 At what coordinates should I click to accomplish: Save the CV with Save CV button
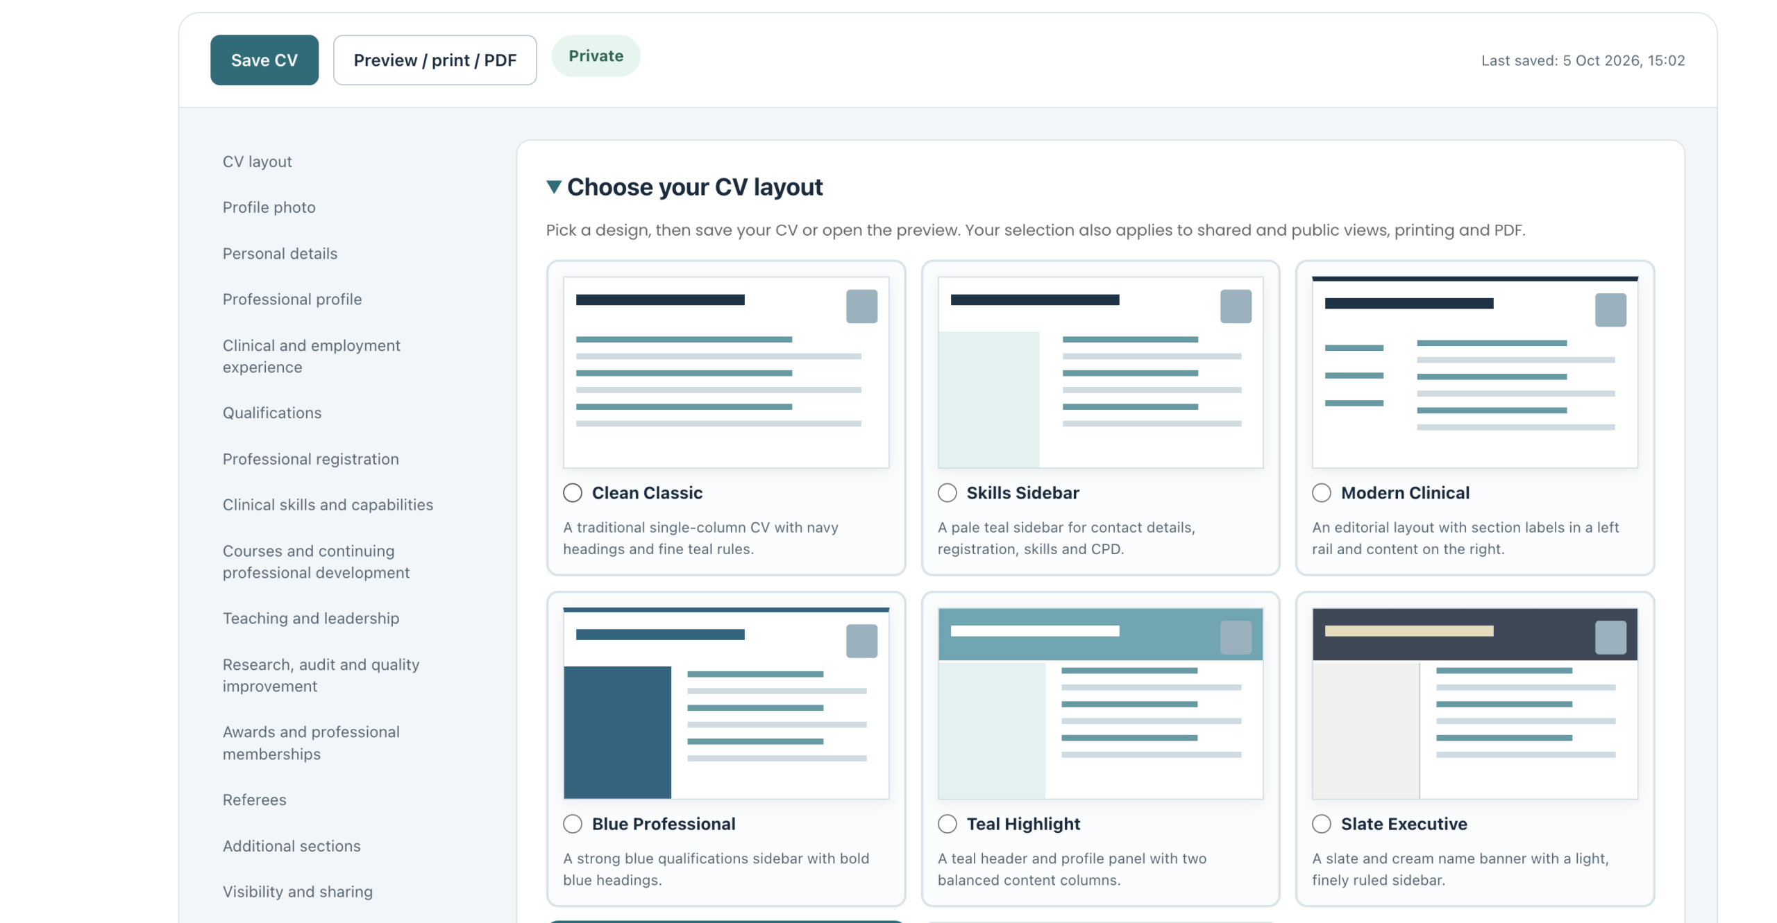[264, 60]
